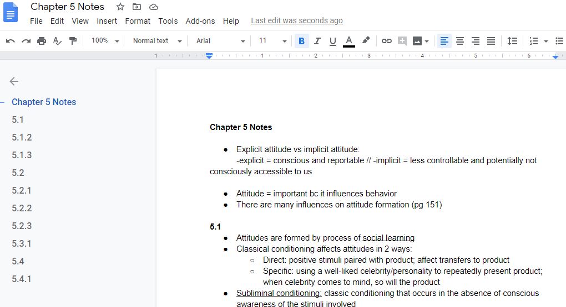Insert a link
The width and height of the screenshot is (566, 307).
(x=387, y=41)
